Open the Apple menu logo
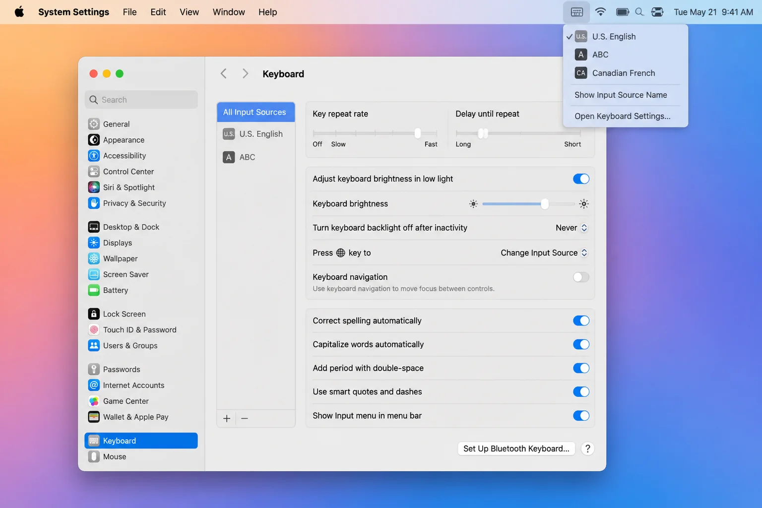Screen dimensions: 762x508 click(19, 12)
